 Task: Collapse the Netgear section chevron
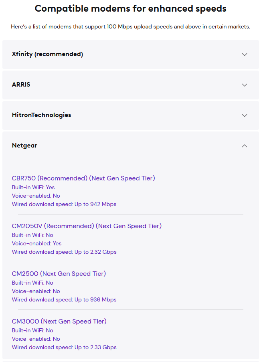click(245, 146)
